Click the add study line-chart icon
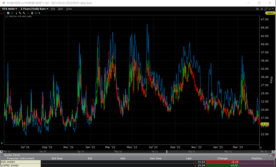This screenshot has width=276, height=167. click(x=12, y=13)
